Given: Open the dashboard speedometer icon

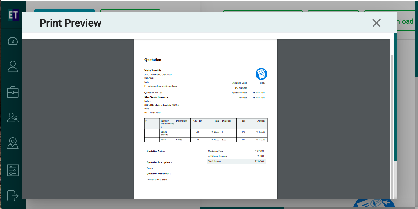Looking at the screenshot, I should pos(13,41).
